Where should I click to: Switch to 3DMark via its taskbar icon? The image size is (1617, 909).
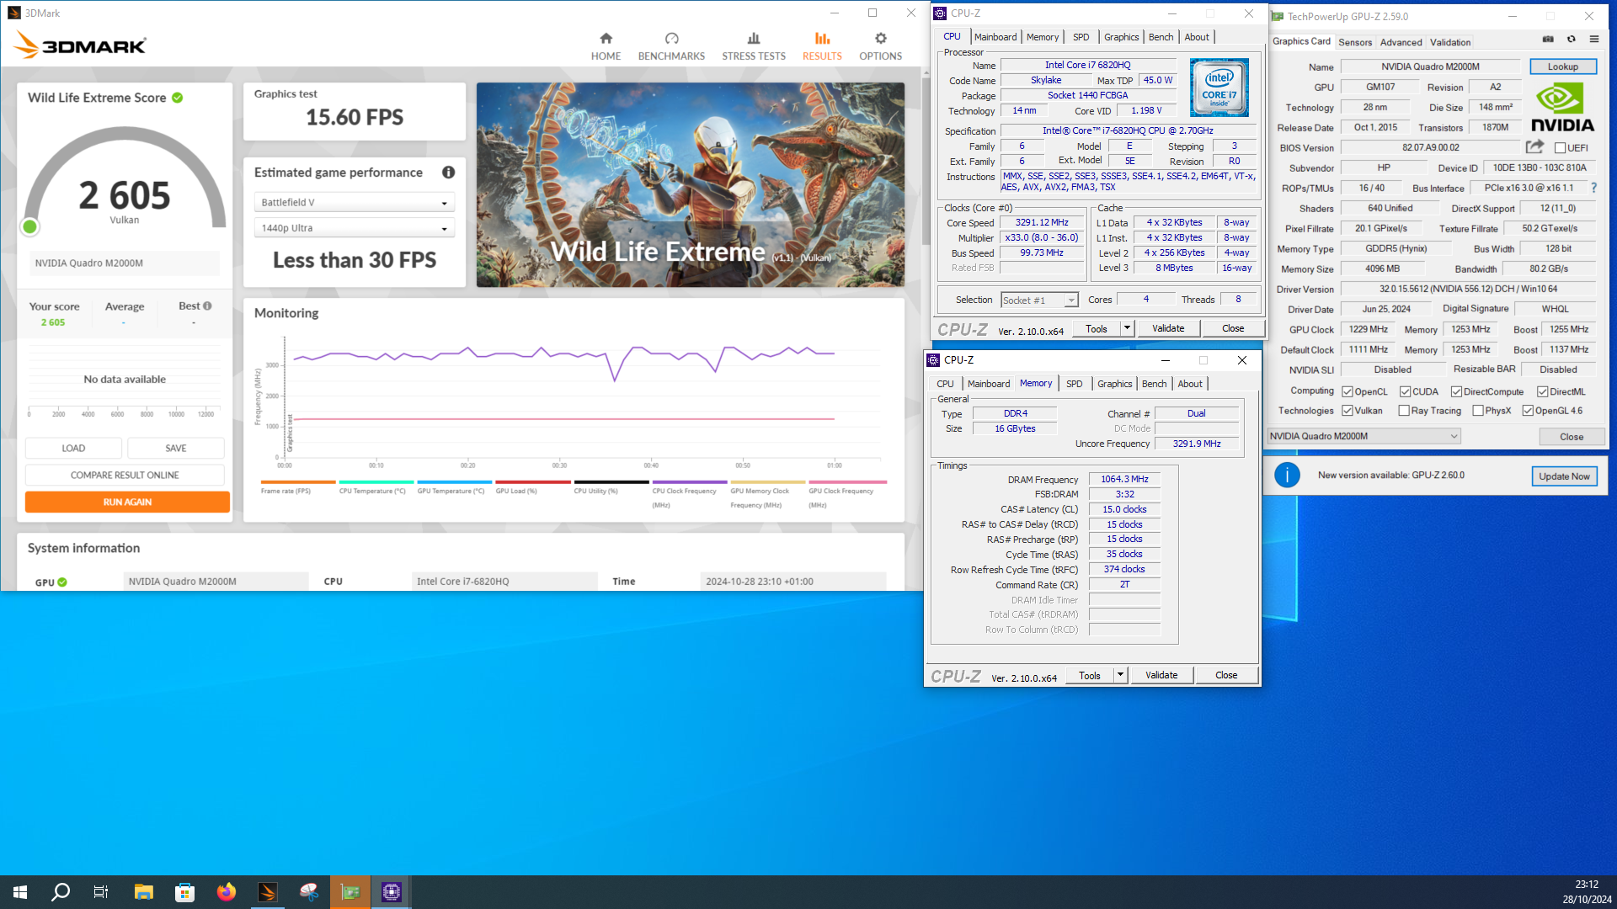click(x=267, y=892)
